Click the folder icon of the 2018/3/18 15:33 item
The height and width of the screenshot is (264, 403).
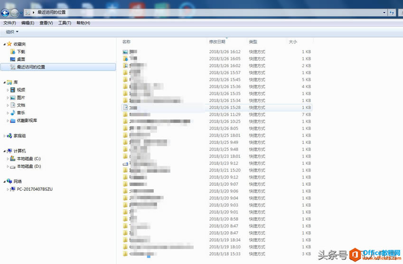click(x=125, y=254)
